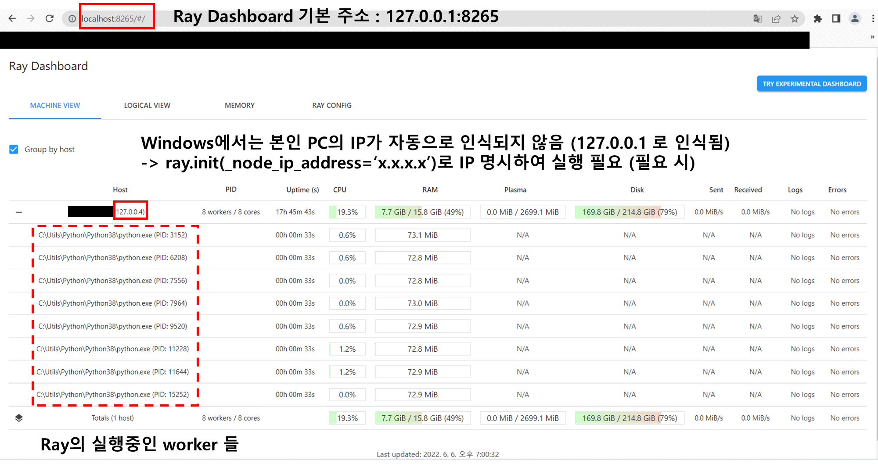
Task: Open Chrome's three-dot menu
Action: [873, 18]
